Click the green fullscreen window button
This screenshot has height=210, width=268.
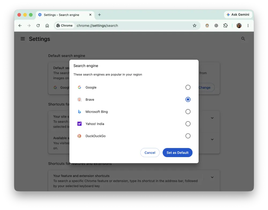pyautogui.click(x=31, y=15)
